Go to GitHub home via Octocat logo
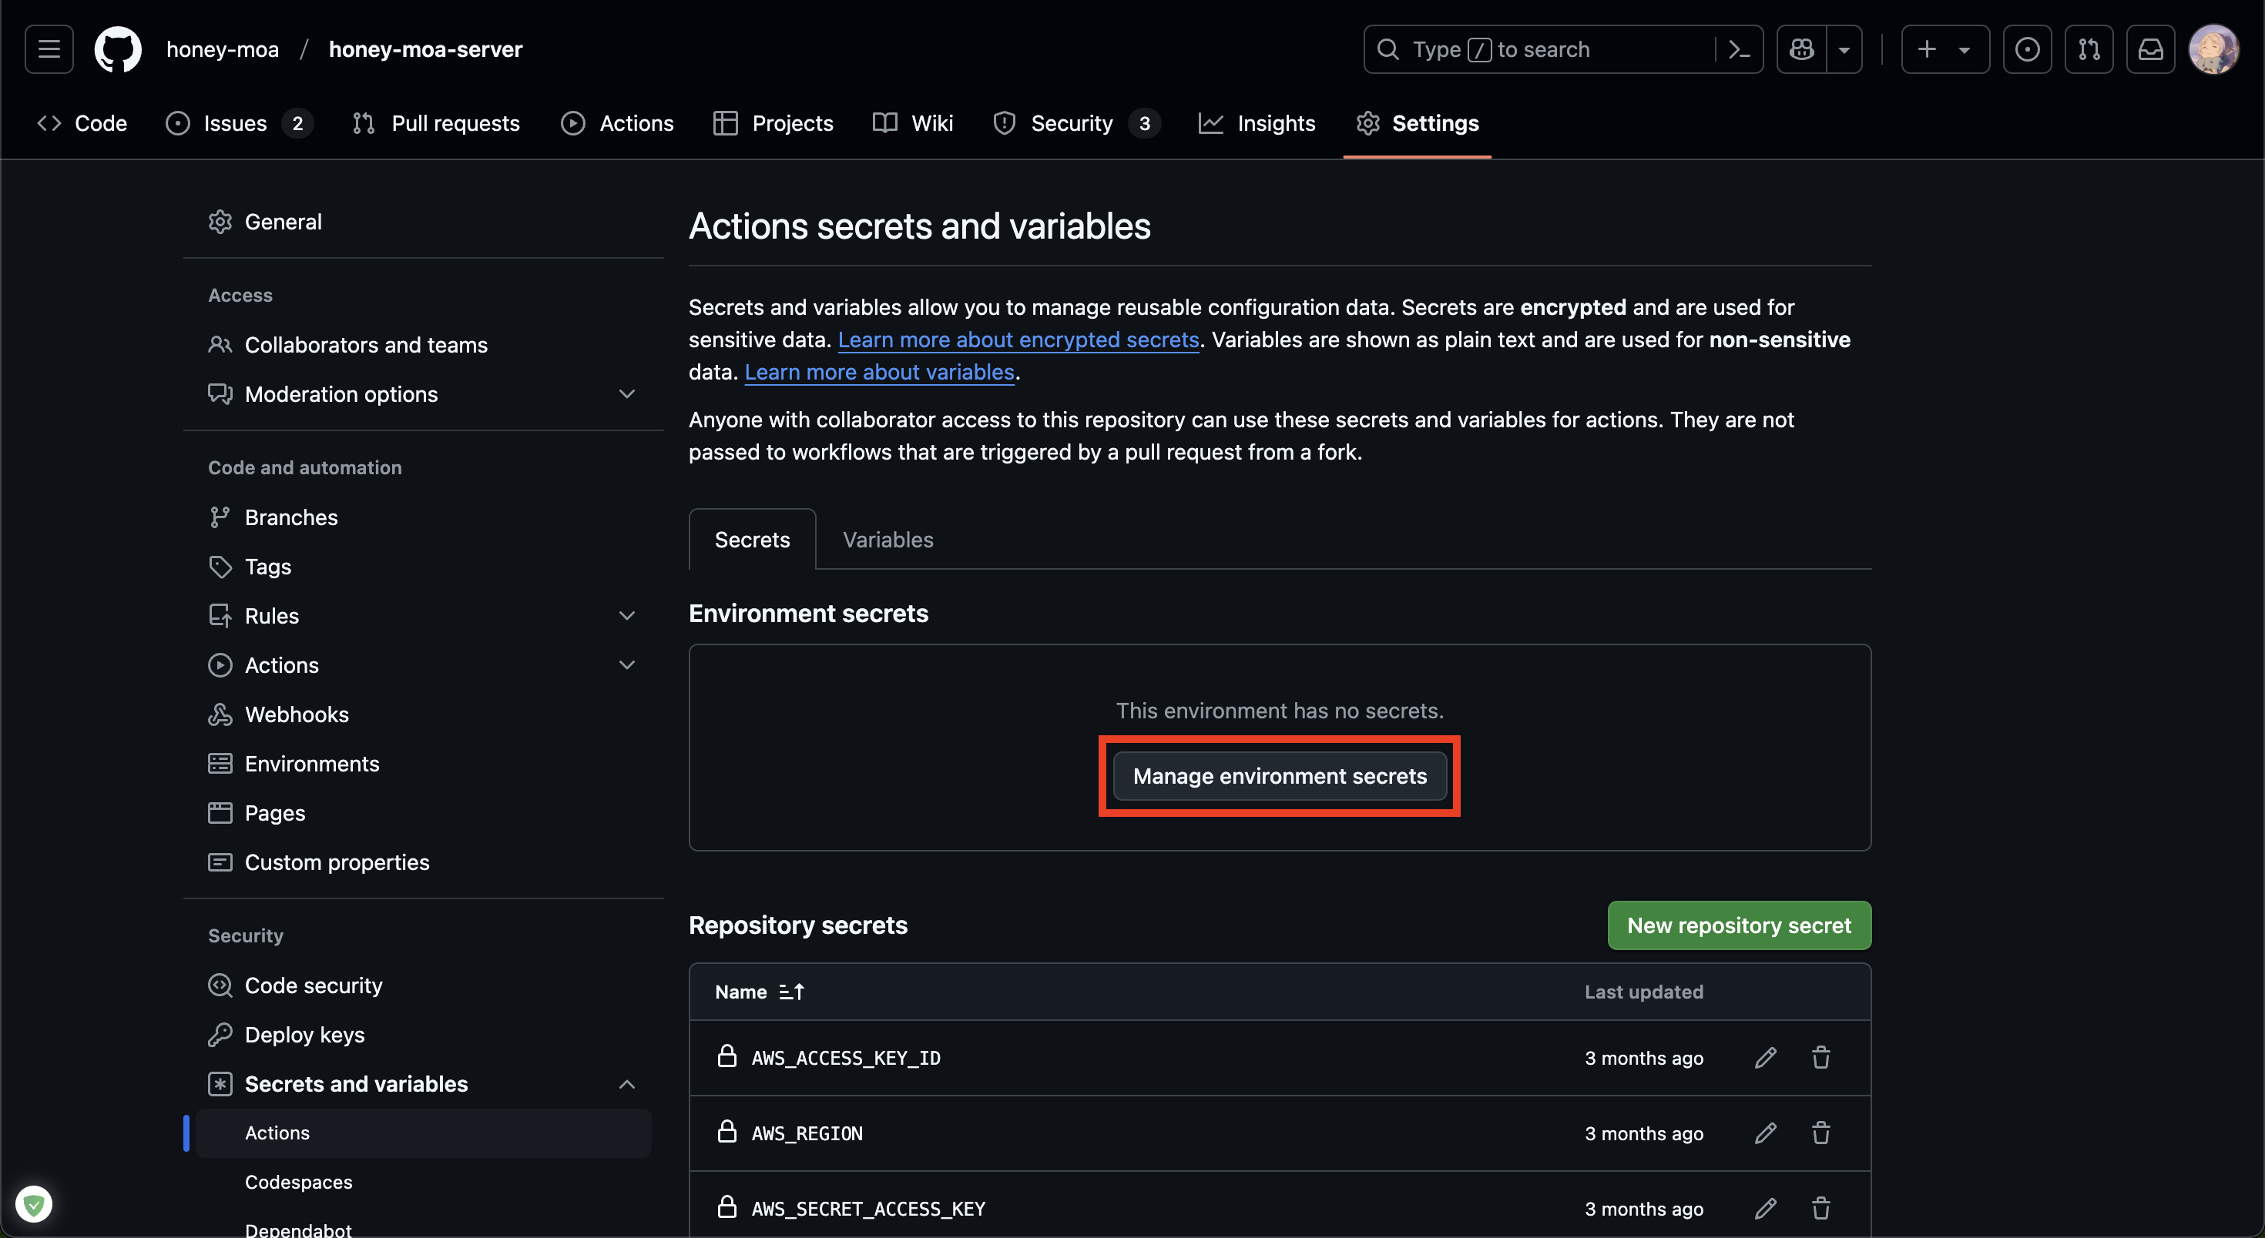2265x1238 pixels. click(118, 49)
